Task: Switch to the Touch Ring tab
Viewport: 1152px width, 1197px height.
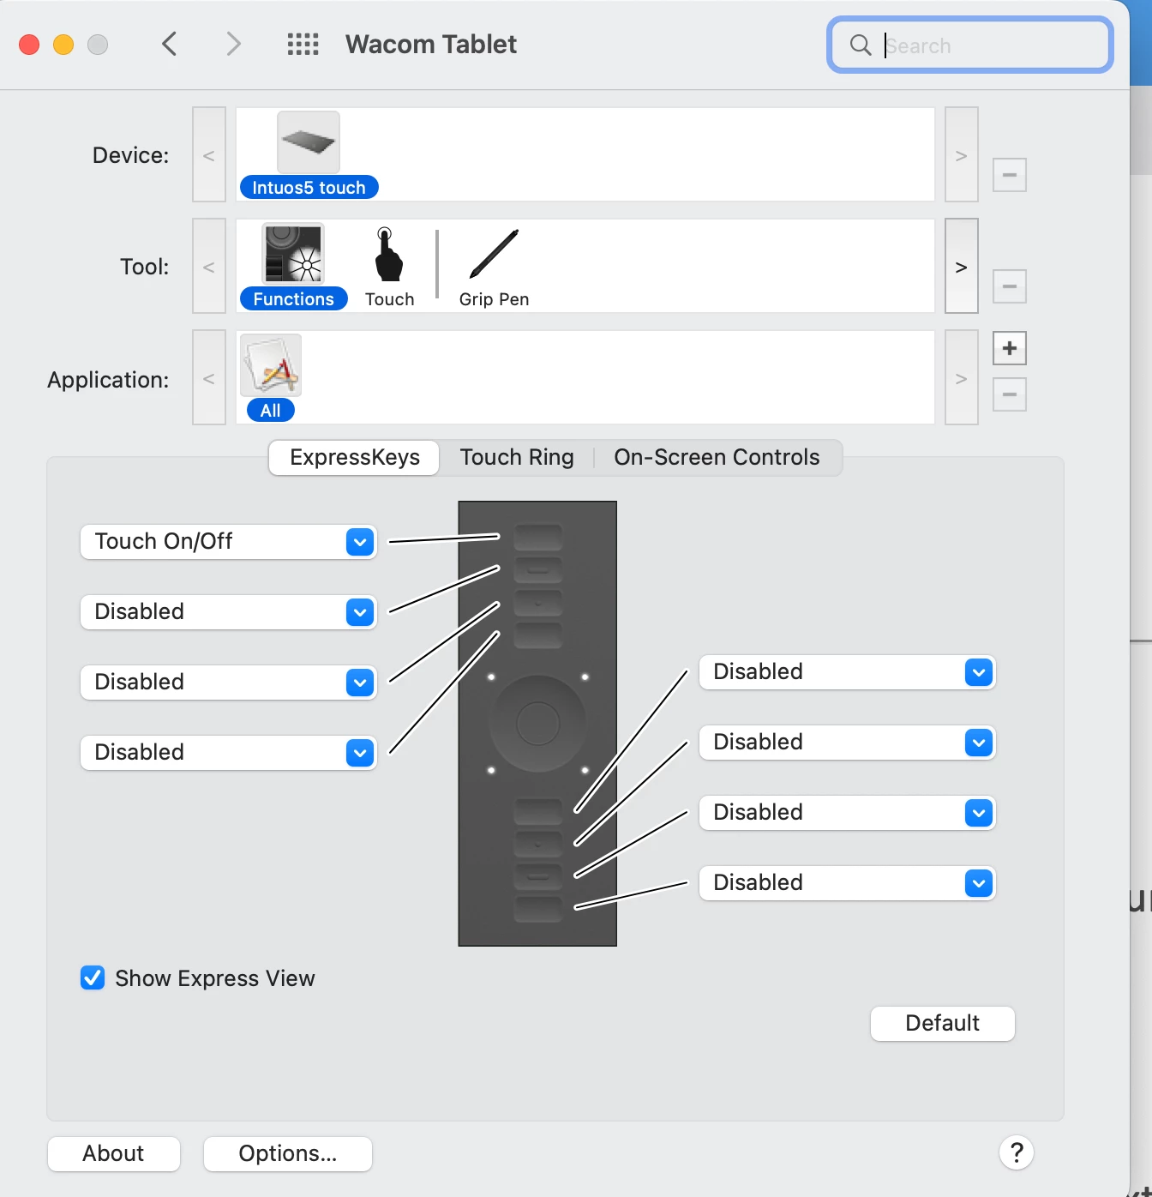Action: point(517,458)
